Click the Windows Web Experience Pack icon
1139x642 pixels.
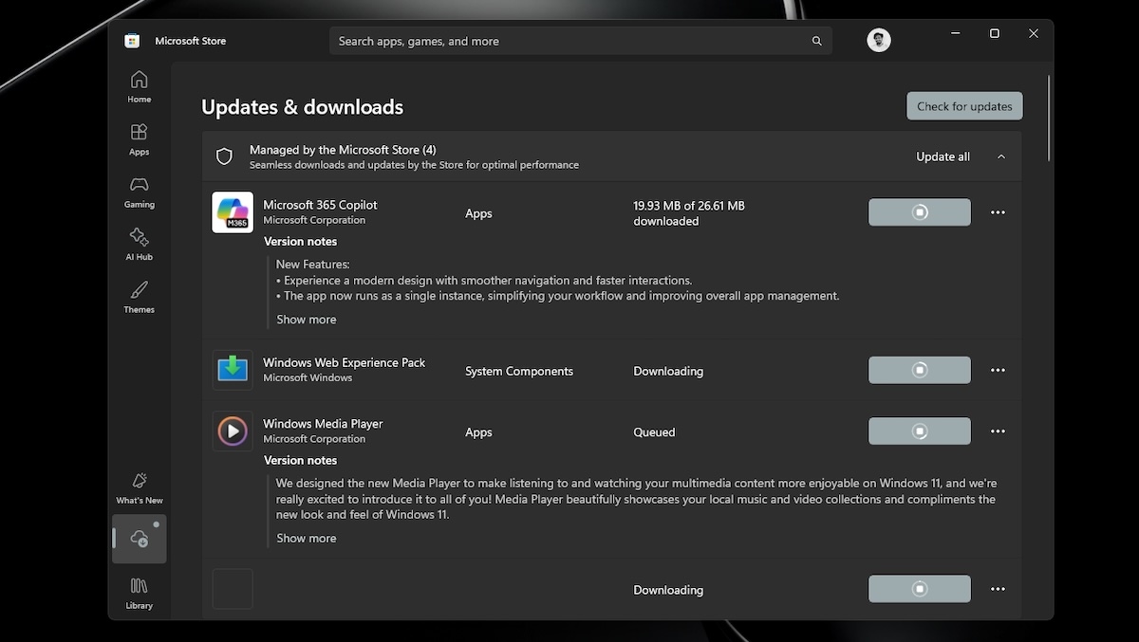click(233, 370)
